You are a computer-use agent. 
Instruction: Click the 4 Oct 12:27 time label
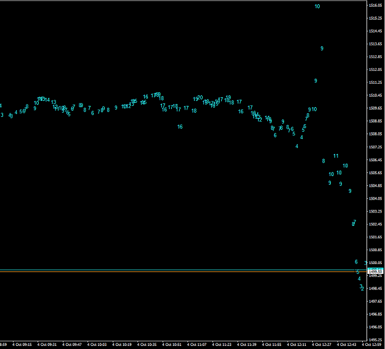click(x=322, y=345)
